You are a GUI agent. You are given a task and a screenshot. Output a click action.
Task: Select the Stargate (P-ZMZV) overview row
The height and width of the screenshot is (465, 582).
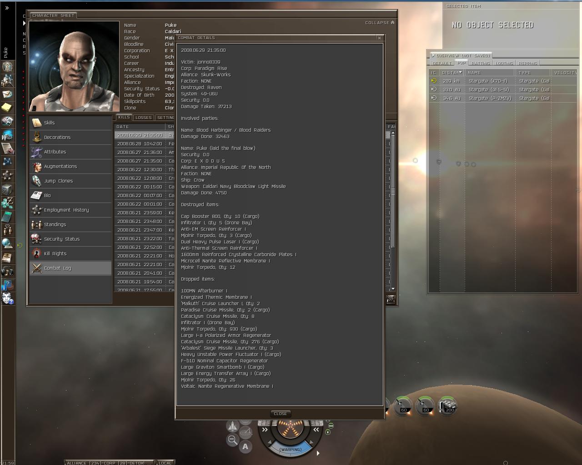503,98
